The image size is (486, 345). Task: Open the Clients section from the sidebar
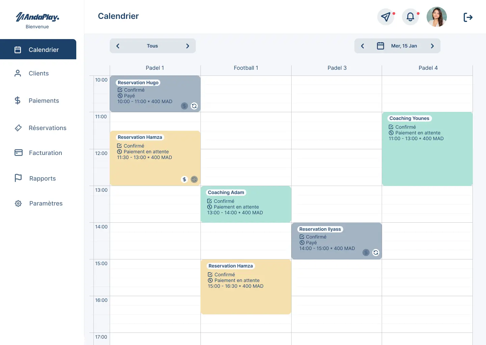pyautogui.click(x=38, y=73)
